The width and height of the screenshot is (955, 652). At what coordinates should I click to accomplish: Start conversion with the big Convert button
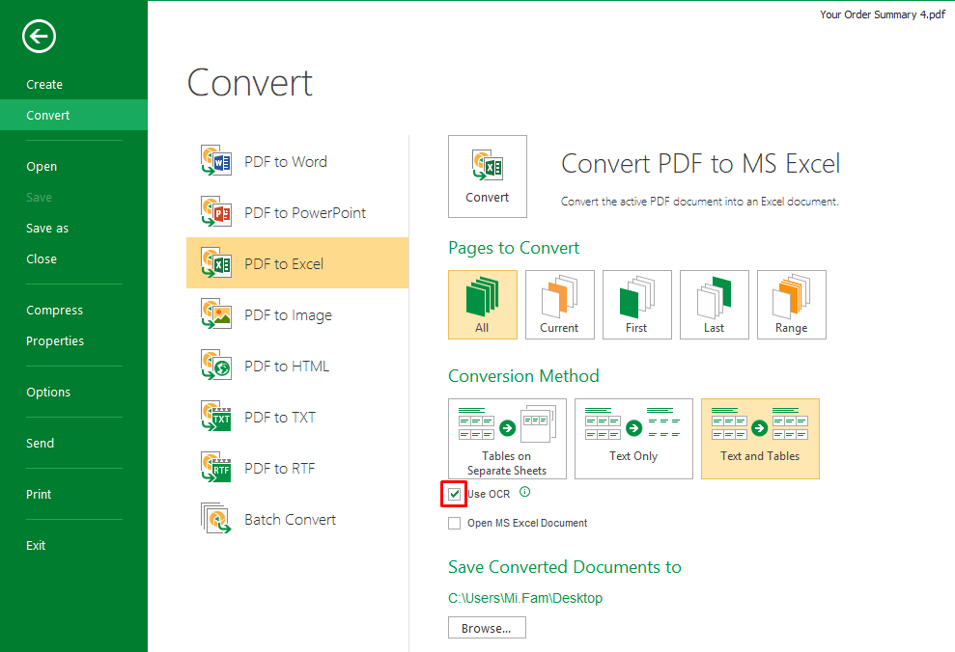(488, 177)
